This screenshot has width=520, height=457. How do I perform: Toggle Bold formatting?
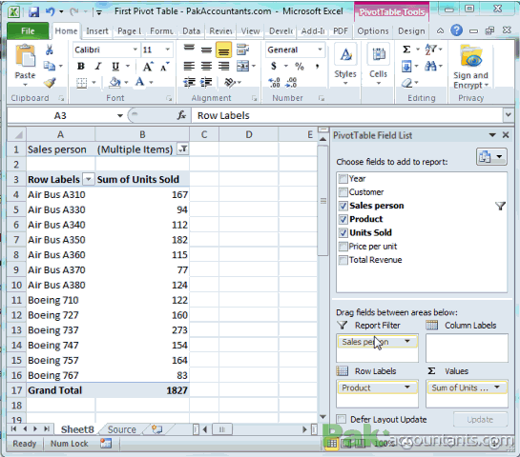pos(80,67)
